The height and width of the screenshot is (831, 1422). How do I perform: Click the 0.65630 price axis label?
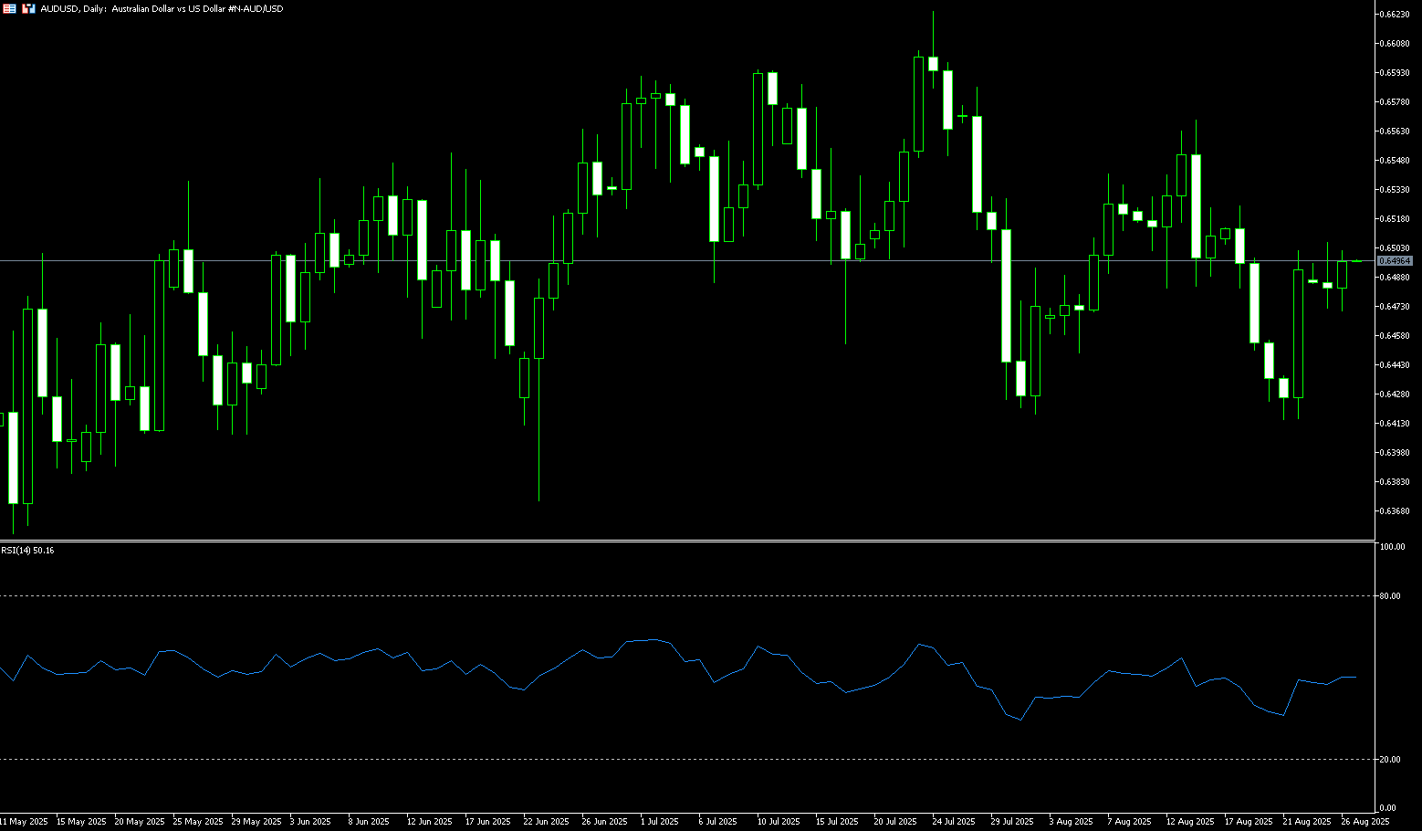pos(1396,131)
